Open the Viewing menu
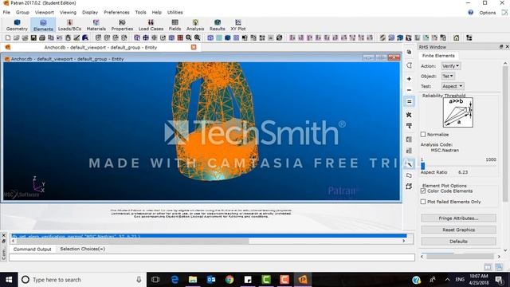This screenshot has width=510, height=287. point(68,13)
